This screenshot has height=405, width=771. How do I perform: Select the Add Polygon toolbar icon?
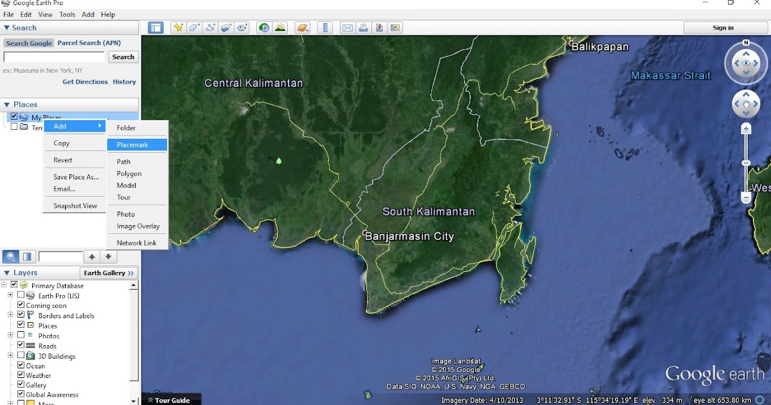coord(194,28)
